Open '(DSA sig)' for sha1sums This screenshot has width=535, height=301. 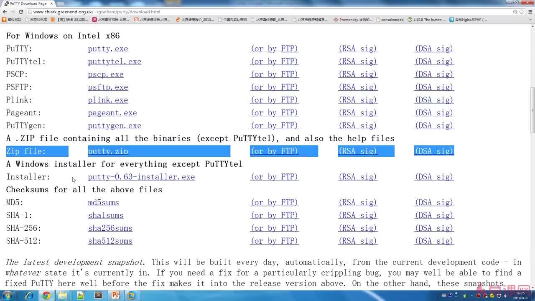434,215
